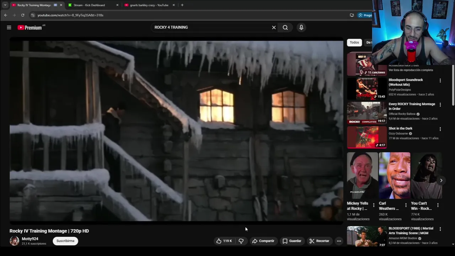Open options for BLOODSPORT (1988) video
The width and height of the screenshot is (455, 256).
pos(440,229)
